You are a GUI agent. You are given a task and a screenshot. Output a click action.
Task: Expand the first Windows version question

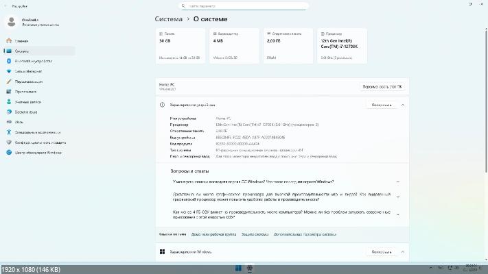(x=398, y=182)
